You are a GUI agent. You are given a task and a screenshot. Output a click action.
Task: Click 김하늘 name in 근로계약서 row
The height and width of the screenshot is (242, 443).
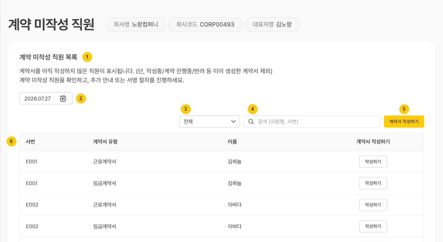[235, 162]
